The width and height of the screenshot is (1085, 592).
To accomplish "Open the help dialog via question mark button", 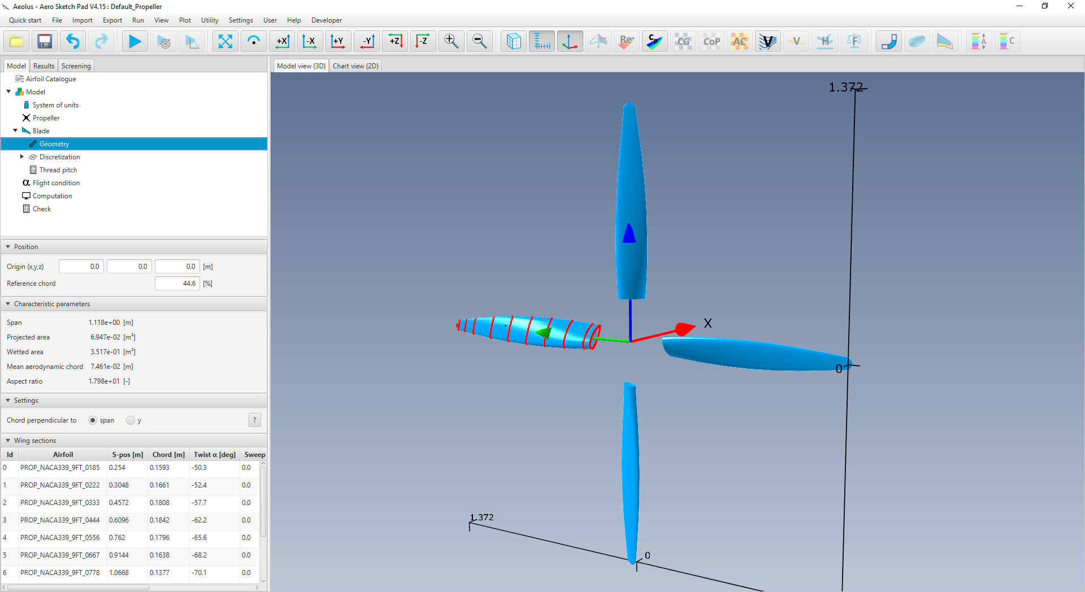I will click(x=255, y=420).
